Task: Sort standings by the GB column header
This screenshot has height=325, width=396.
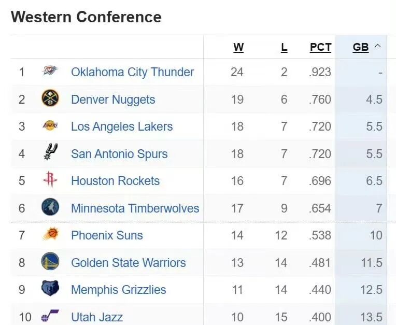Action: 361,47
